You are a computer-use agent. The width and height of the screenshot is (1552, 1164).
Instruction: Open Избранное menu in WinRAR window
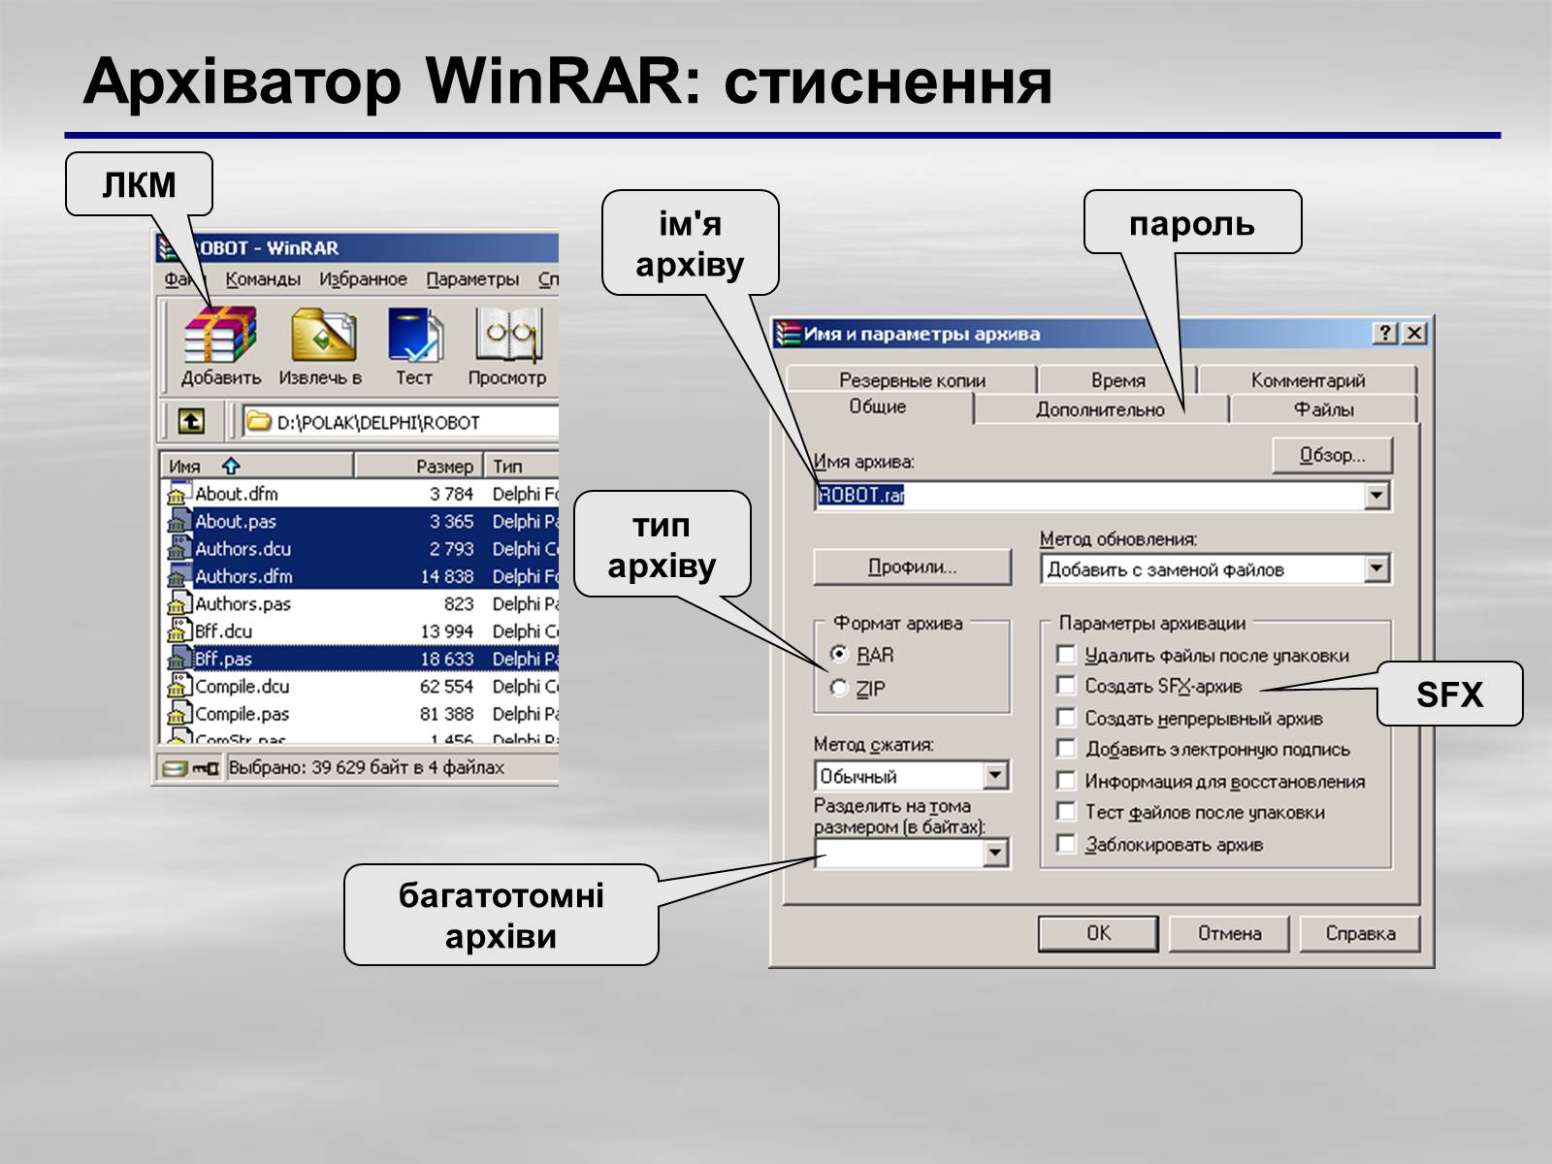pyautogui.click(x=363, y=279)
